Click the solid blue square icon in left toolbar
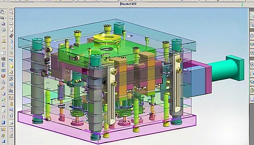254x145 pixels. click(3, 122)
